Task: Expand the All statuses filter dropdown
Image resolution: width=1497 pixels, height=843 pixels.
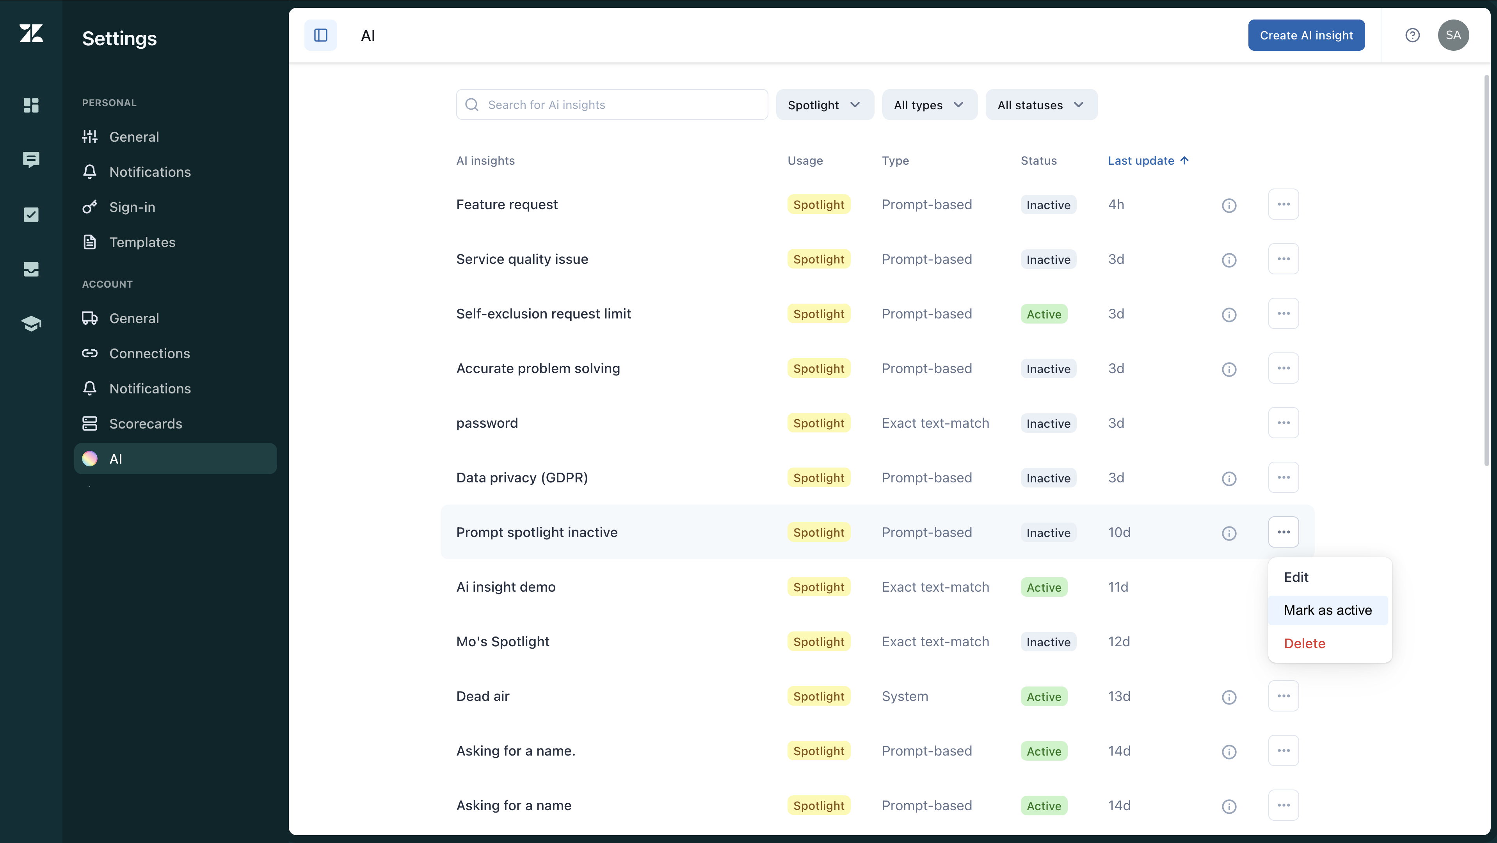Action: (1042, 105)
